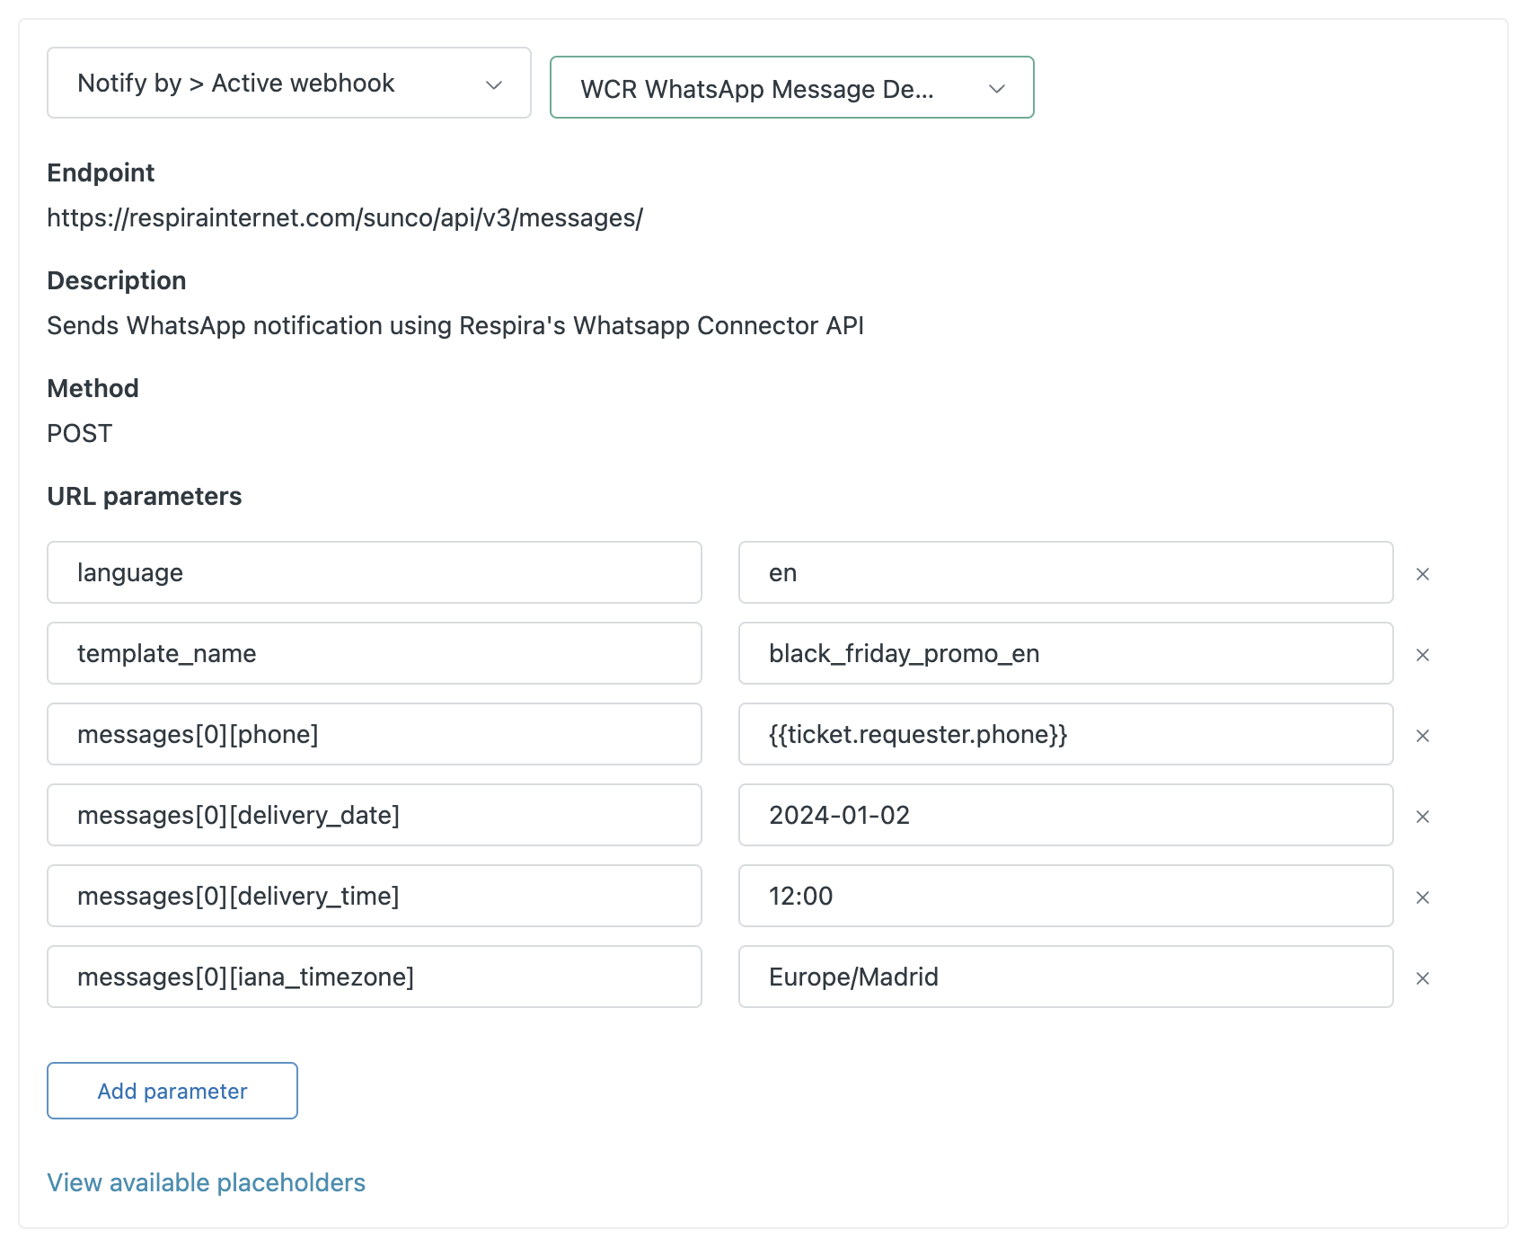Open the Notify by Active webhook dropdown
The width and height of the screenshot is (1527, 1247).
[288, 84]
